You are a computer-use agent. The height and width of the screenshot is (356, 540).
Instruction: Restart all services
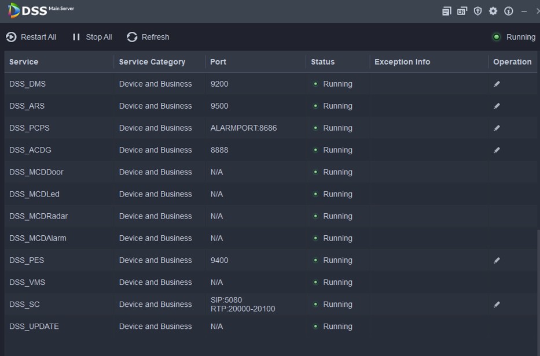(x=31, y=37)
